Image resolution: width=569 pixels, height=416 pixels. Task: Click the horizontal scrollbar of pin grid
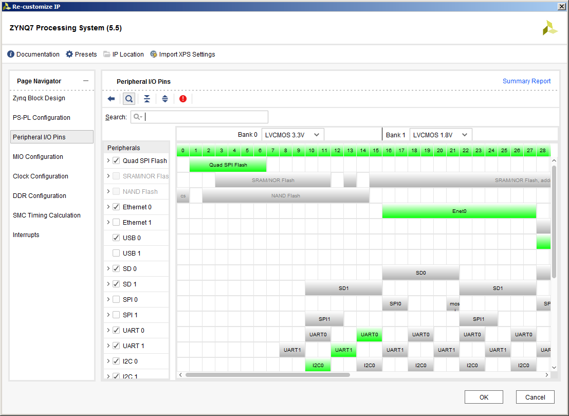[268, 375]
